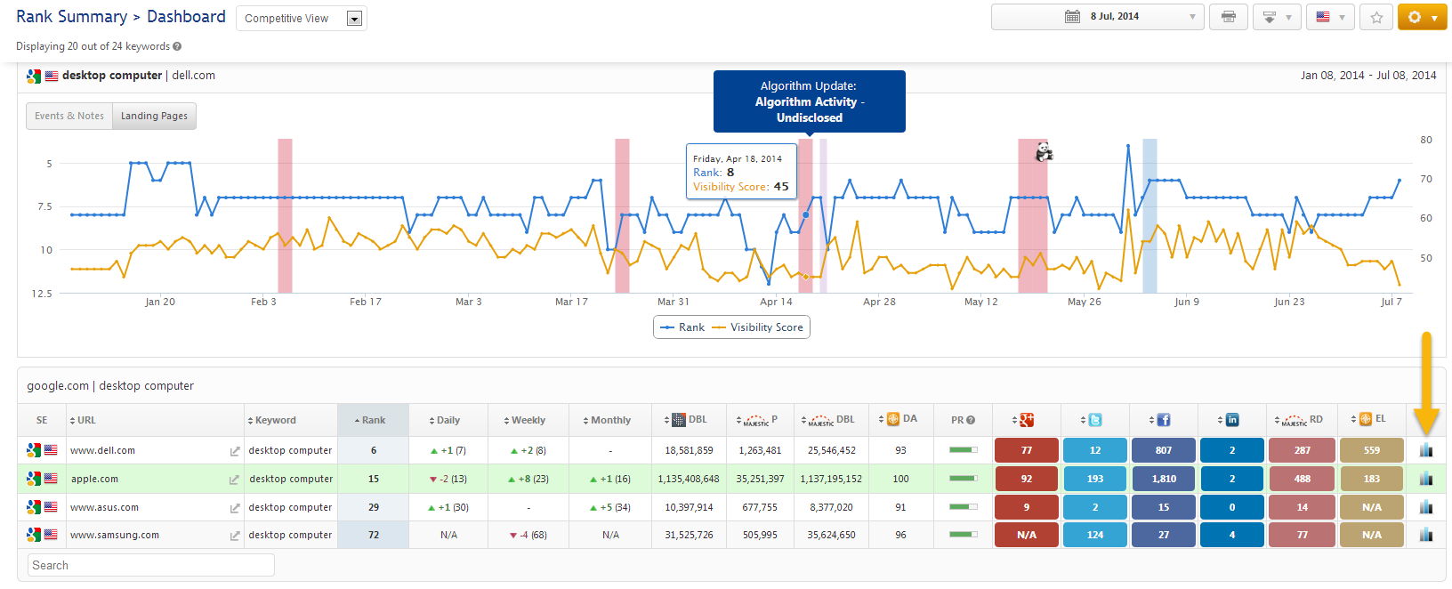Expand the orange settings gear dropdown
The height and width of the screenshot is (589, 1452).
point(1422,17)
